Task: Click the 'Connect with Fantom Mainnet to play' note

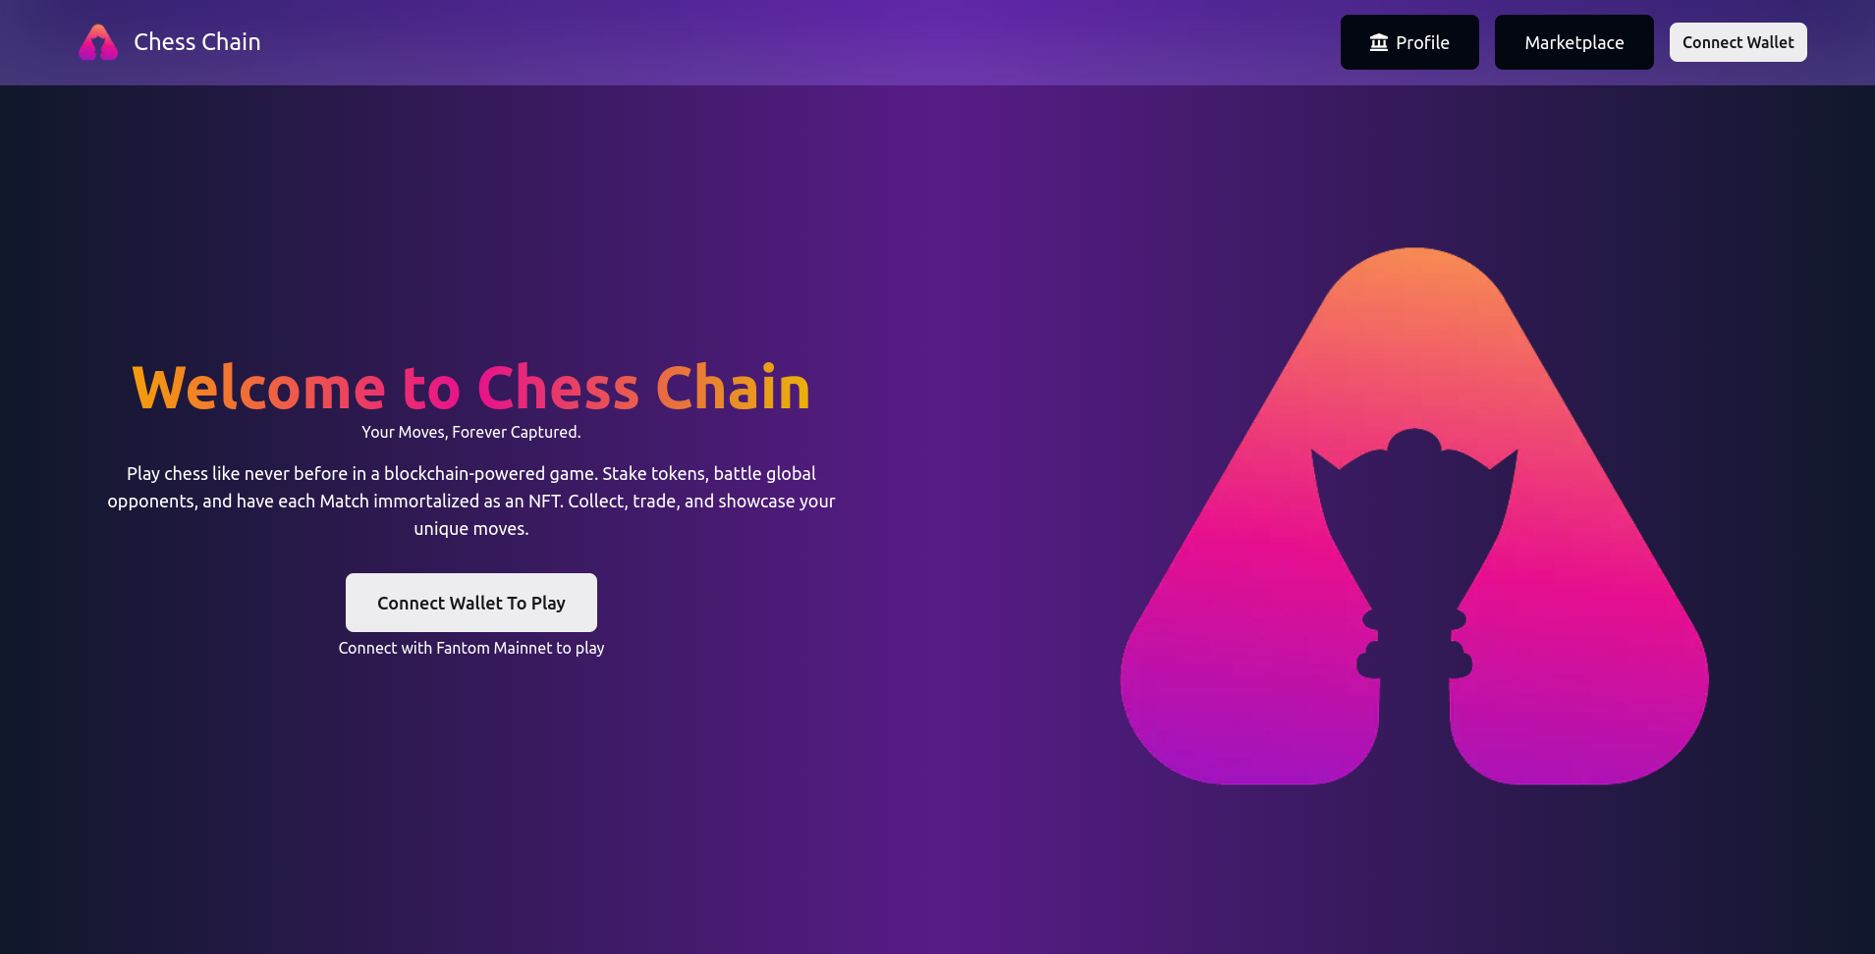Action: [471, 648]
